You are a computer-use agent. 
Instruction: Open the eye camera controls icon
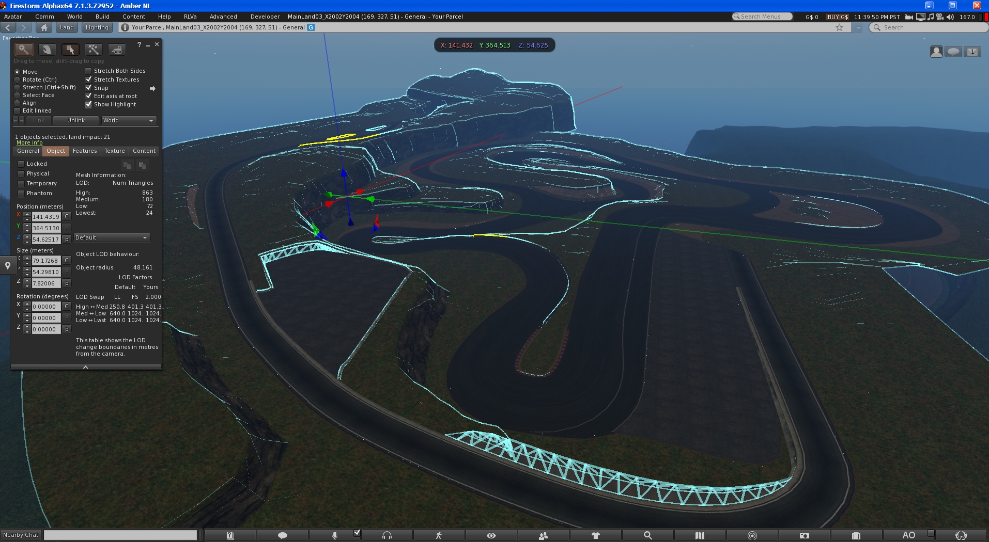tap(491, 535)
